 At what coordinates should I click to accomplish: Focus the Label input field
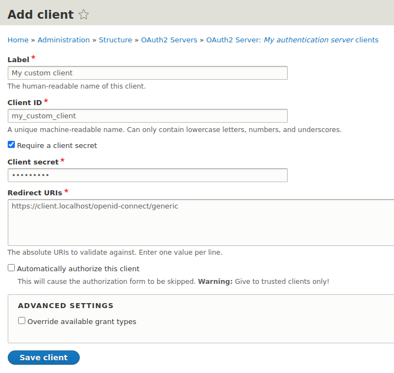click(x=147, y=73)
